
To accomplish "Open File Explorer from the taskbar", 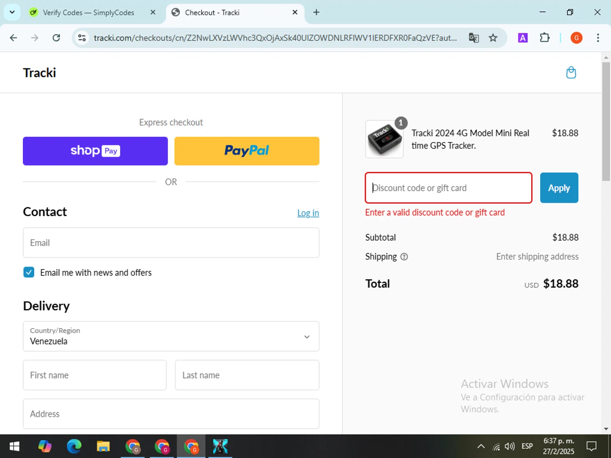I will point(103,447).
